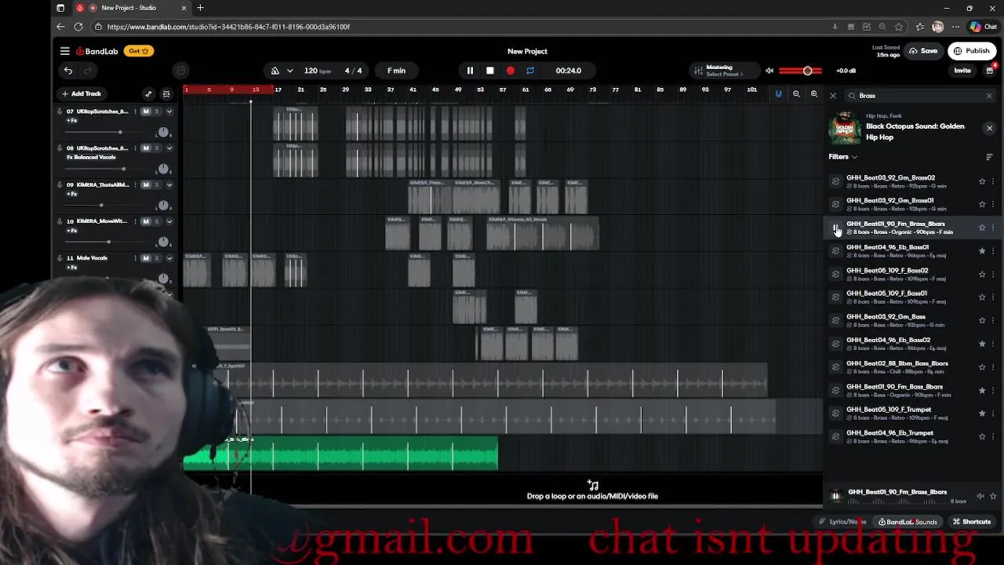The height and width of the screenshot is (565, 1004).
Task: Click track 08 pan knob
Action: tap(163, 169)
